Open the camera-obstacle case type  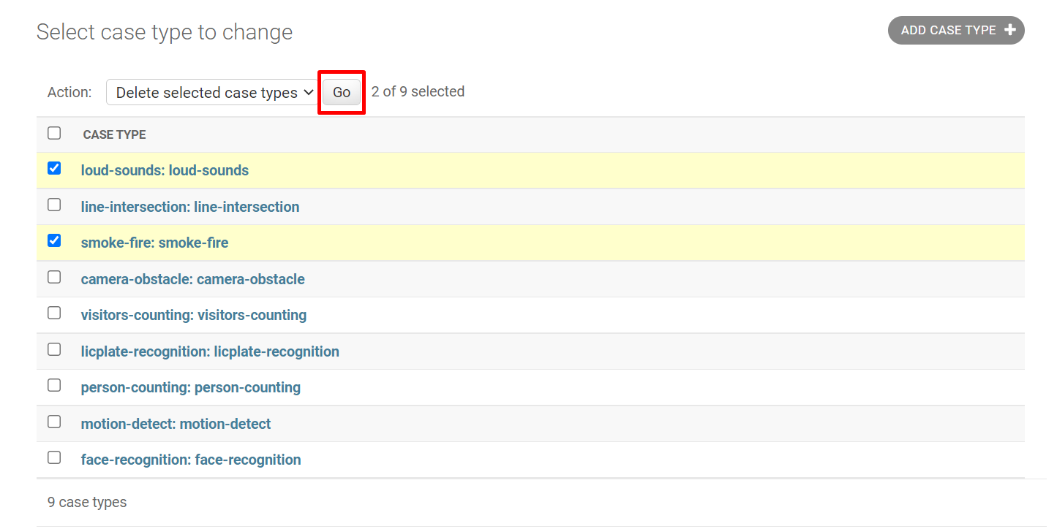[x=192, y=280]
